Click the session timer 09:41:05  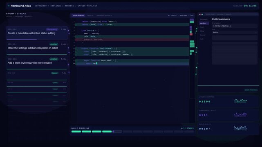pyautogui.click(x=250, y=6)
